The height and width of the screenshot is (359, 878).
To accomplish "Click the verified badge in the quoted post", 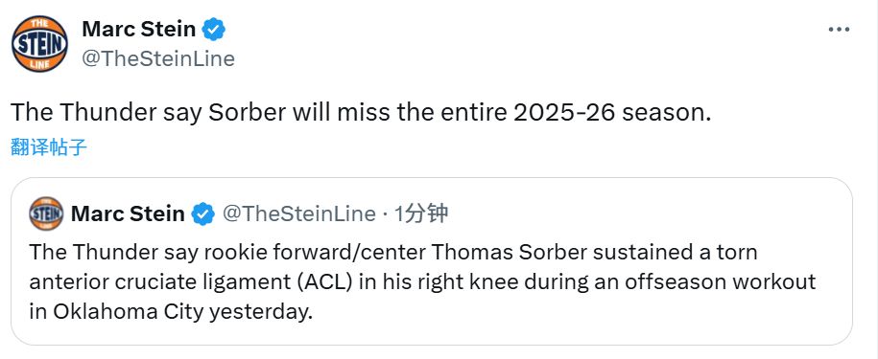I will click(x=202, y=213).
